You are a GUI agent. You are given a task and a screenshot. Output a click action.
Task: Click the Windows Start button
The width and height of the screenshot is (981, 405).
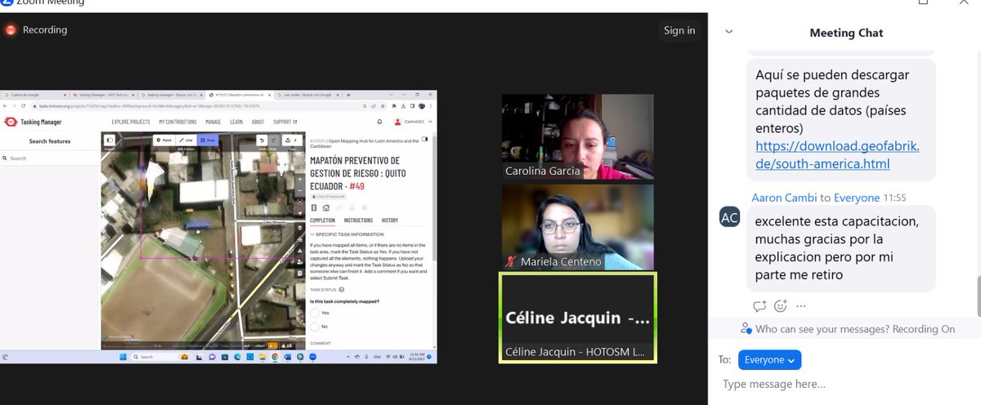point(123,357)
